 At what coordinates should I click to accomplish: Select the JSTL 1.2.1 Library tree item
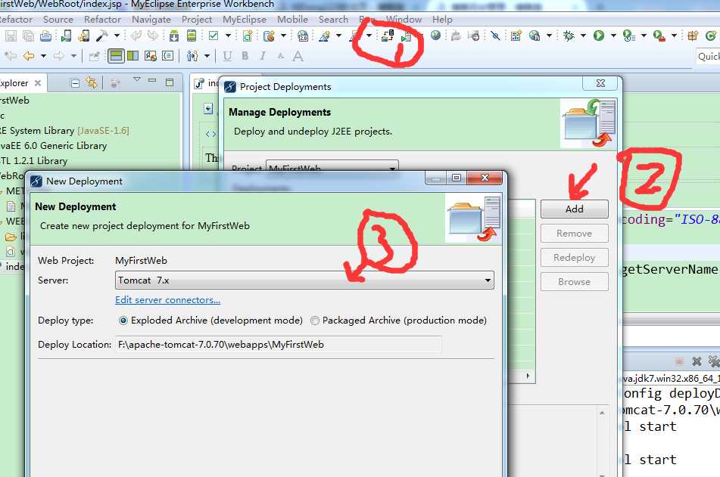pyautogui.click(x=33, y=161)
